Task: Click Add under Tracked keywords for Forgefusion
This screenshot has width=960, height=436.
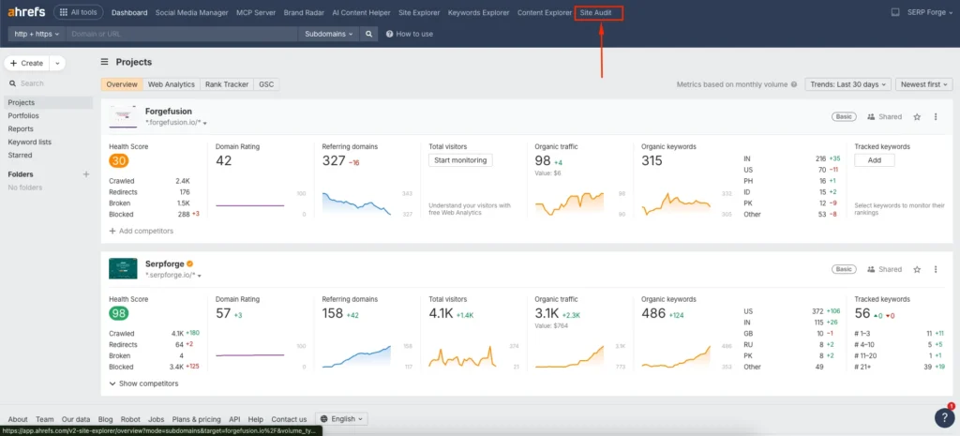Action: [x=875, y=160]
